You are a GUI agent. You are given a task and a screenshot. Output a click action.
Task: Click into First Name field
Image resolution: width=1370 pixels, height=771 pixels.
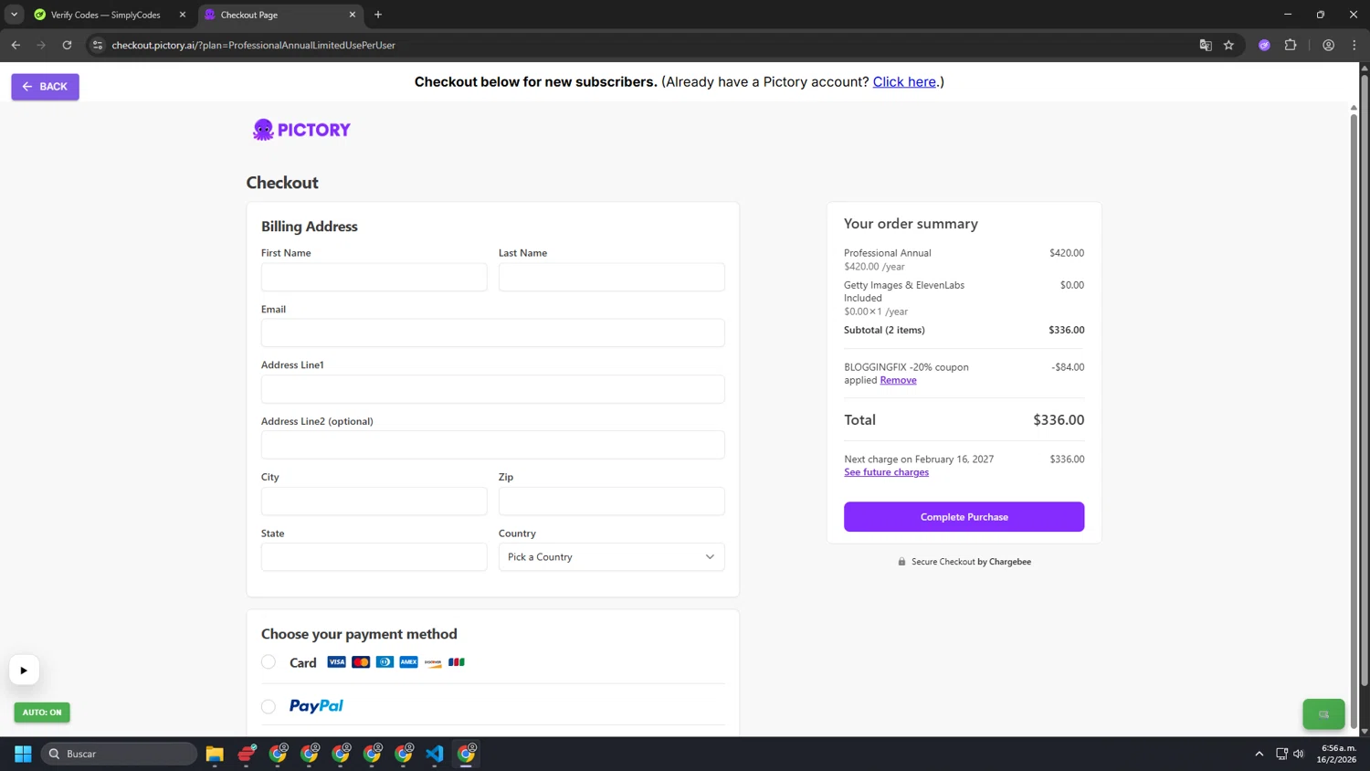coord(374,277)
